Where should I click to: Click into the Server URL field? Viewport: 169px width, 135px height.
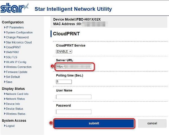point(74,66)
